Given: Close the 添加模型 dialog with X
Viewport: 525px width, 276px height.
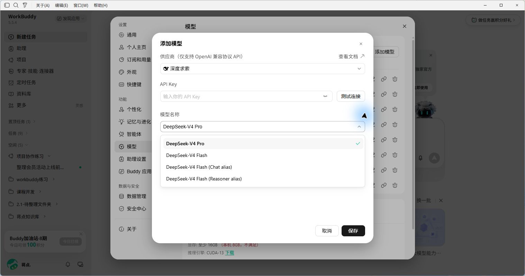Looking at the screenshot, I should pos(361,44).
